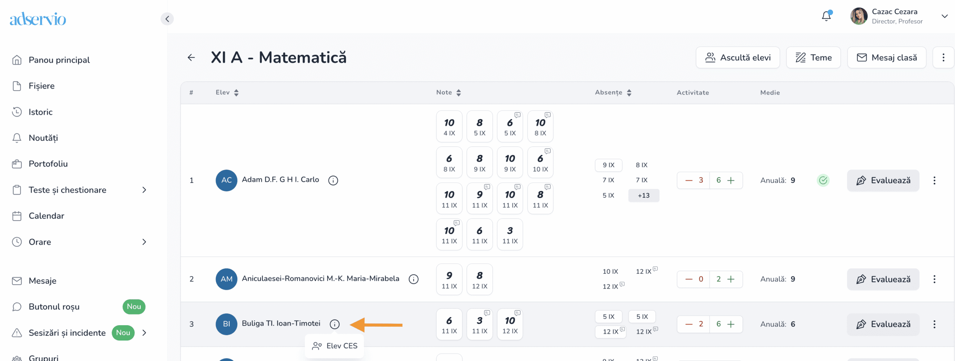Sort the table by the Note column

(x=458, y=93)
